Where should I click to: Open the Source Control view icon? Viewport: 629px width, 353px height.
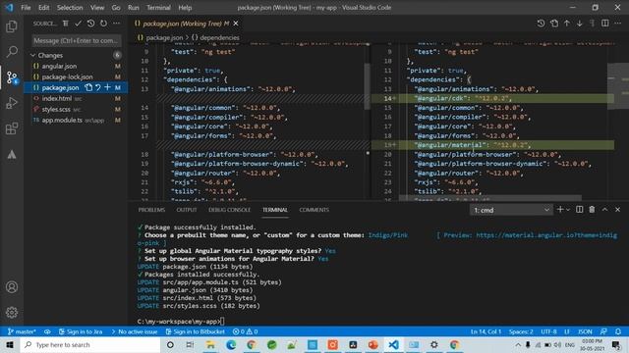coord(12,77)
